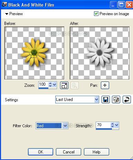The width and height of the screenshot is (133, 160).
Task: Maximize the Black And White Film dialog
Action: (121, 5)
